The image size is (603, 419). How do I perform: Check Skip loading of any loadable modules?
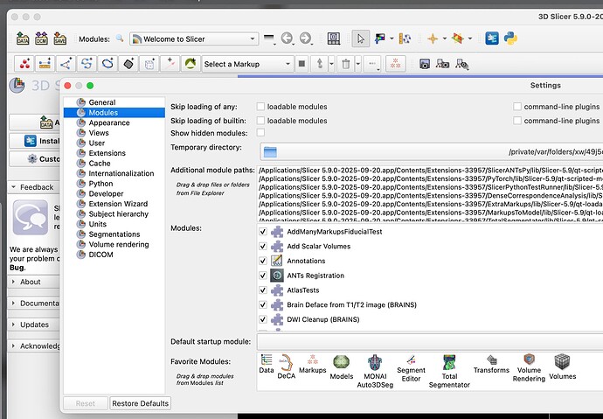pyautogui.click(x=260, y=107)
